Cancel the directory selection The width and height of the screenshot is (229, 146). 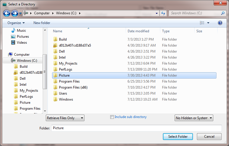[x=209, y=137]
